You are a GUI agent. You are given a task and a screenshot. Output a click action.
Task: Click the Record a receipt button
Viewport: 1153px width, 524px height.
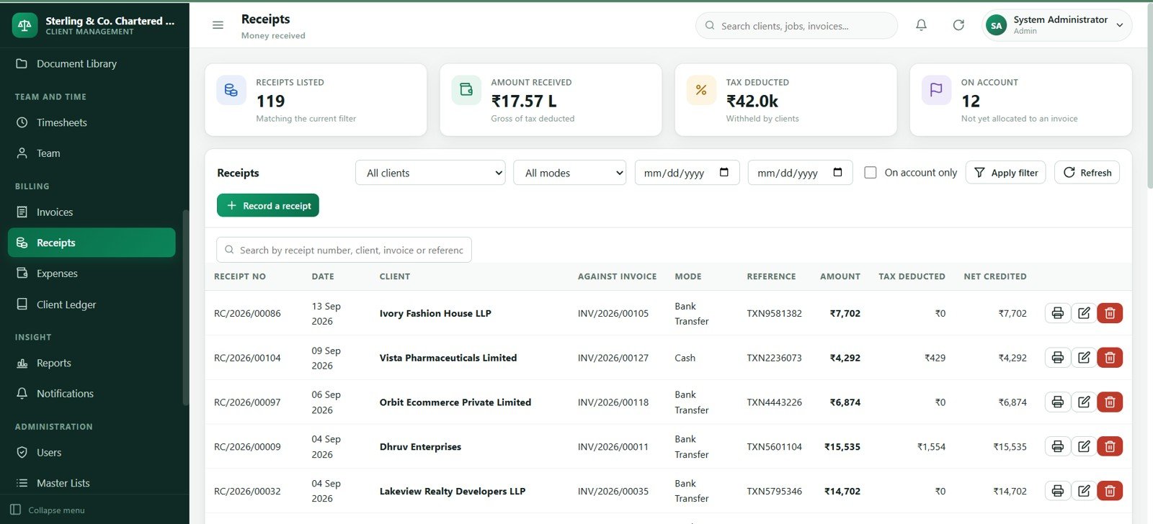(268, 206)
